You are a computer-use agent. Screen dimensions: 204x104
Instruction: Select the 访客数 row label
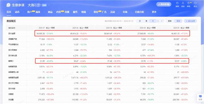[x=11, y=94]
